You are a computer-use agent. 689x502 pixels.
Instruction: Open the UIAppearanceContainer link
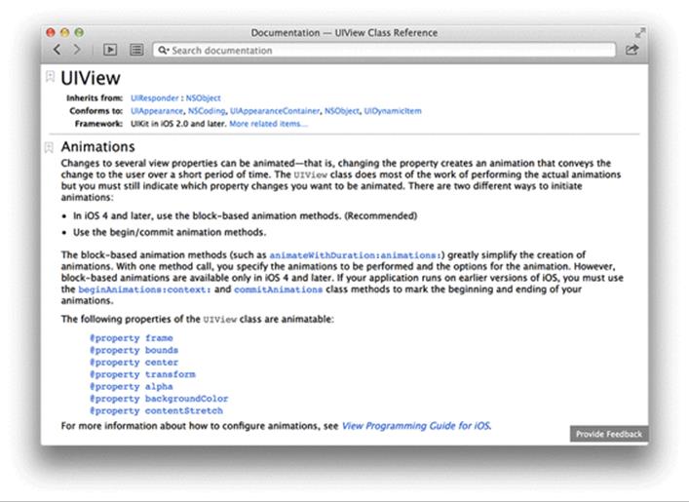[275, 111]
